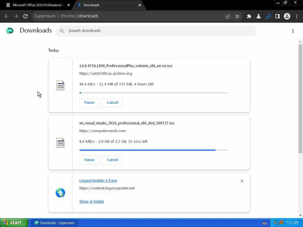Click the archive.org source URL
Screen dimensions: 303x227
[x=106, y=74]
